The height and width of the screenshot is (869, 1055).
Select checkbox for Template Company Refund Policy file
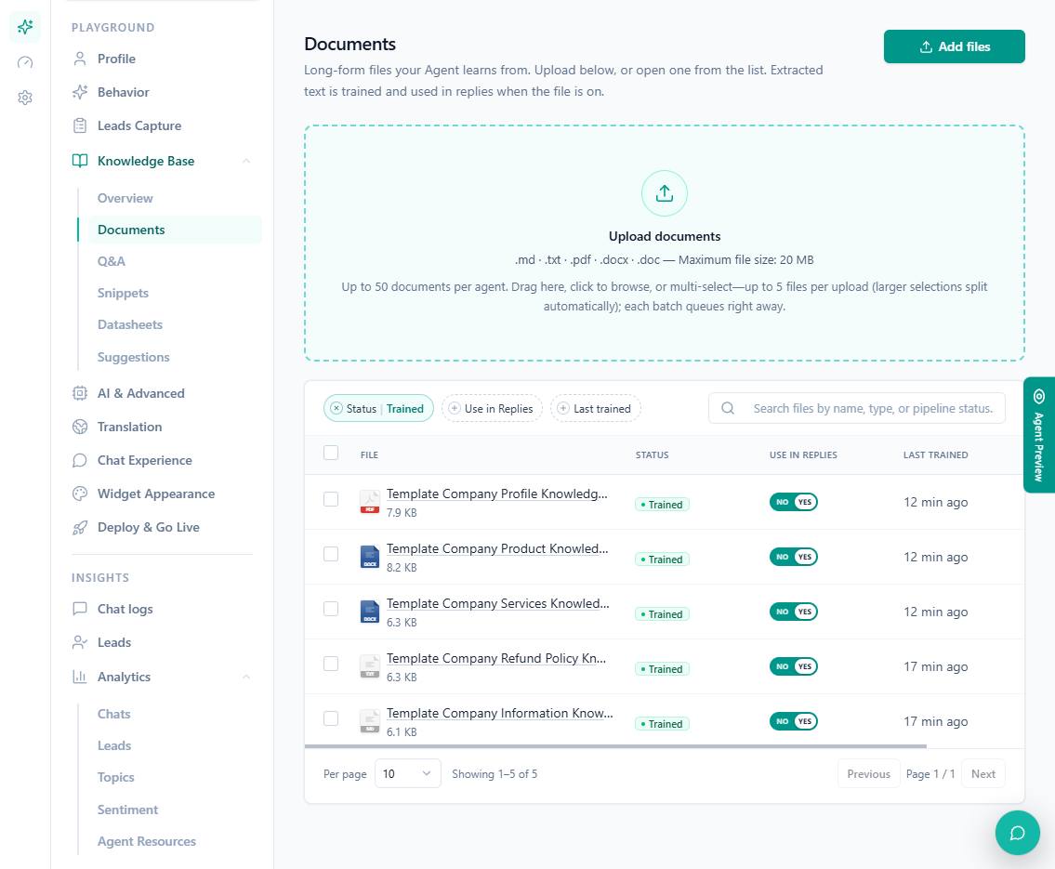click(331, 664)
